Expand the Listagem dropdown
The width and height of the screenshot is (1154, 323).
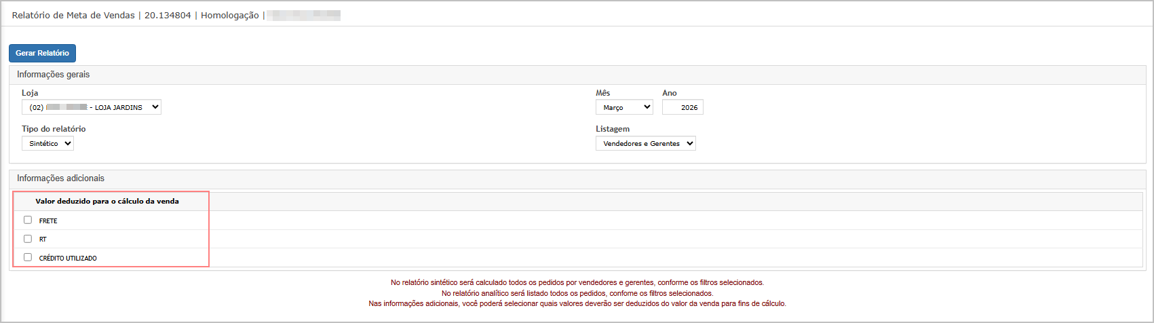coord(645,144)
